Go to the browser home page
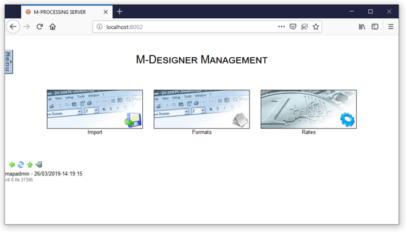The width and height of the screenshot is (406, 232). click(52, 26)
